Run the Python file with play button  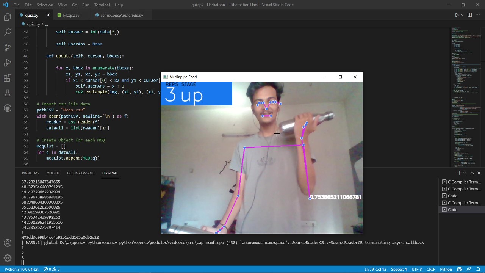pos(457,15)
